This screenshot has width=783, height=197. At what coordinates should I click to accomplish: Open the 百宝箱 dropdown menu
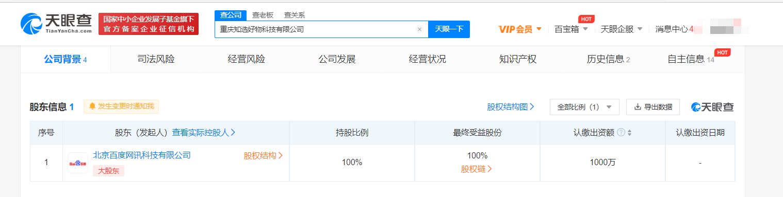coord(571,29)
